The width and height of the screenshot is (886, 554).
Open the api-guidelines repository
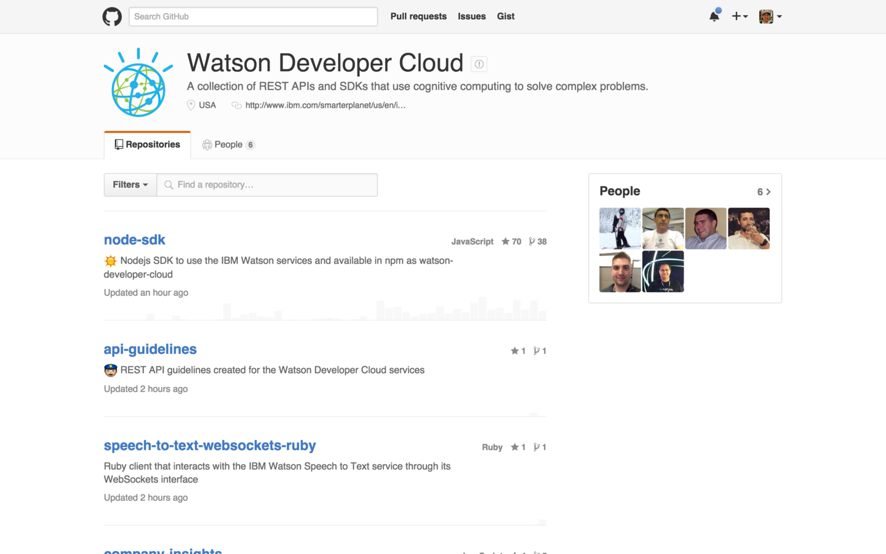coord(150,349)
